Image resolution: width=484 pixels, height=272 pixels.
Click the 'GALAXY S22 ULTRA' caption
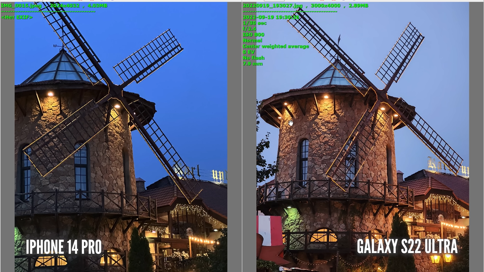407,246
